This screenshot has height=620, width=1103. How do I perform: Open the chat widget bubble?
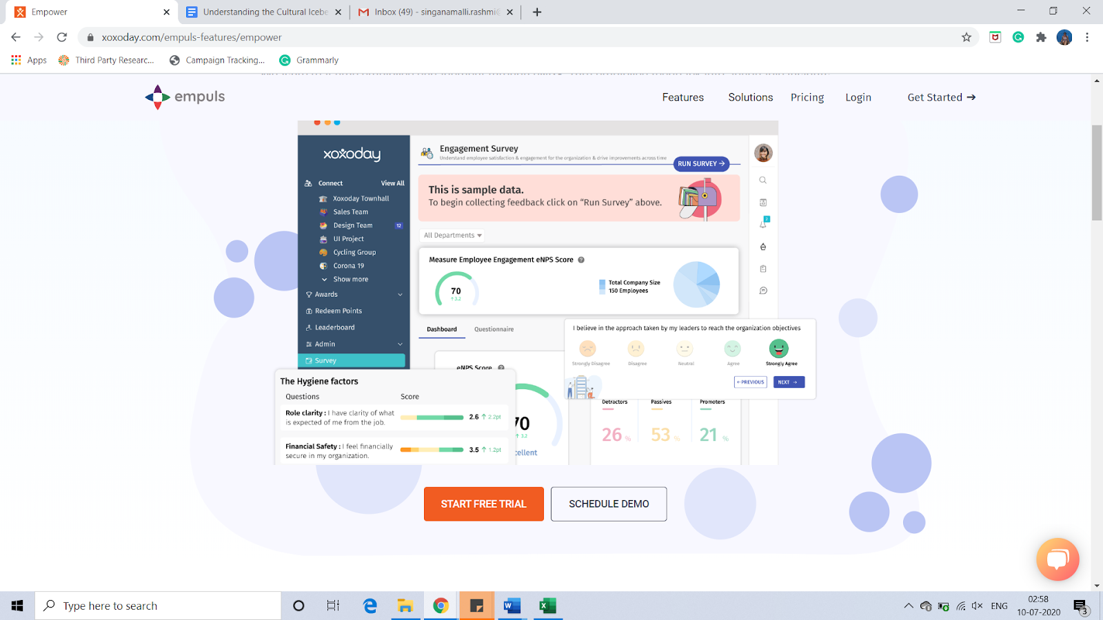tap(1058, 559)
